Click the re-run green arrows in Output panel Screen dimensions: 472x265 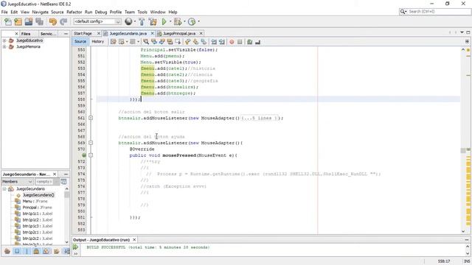tap(75, 247)
